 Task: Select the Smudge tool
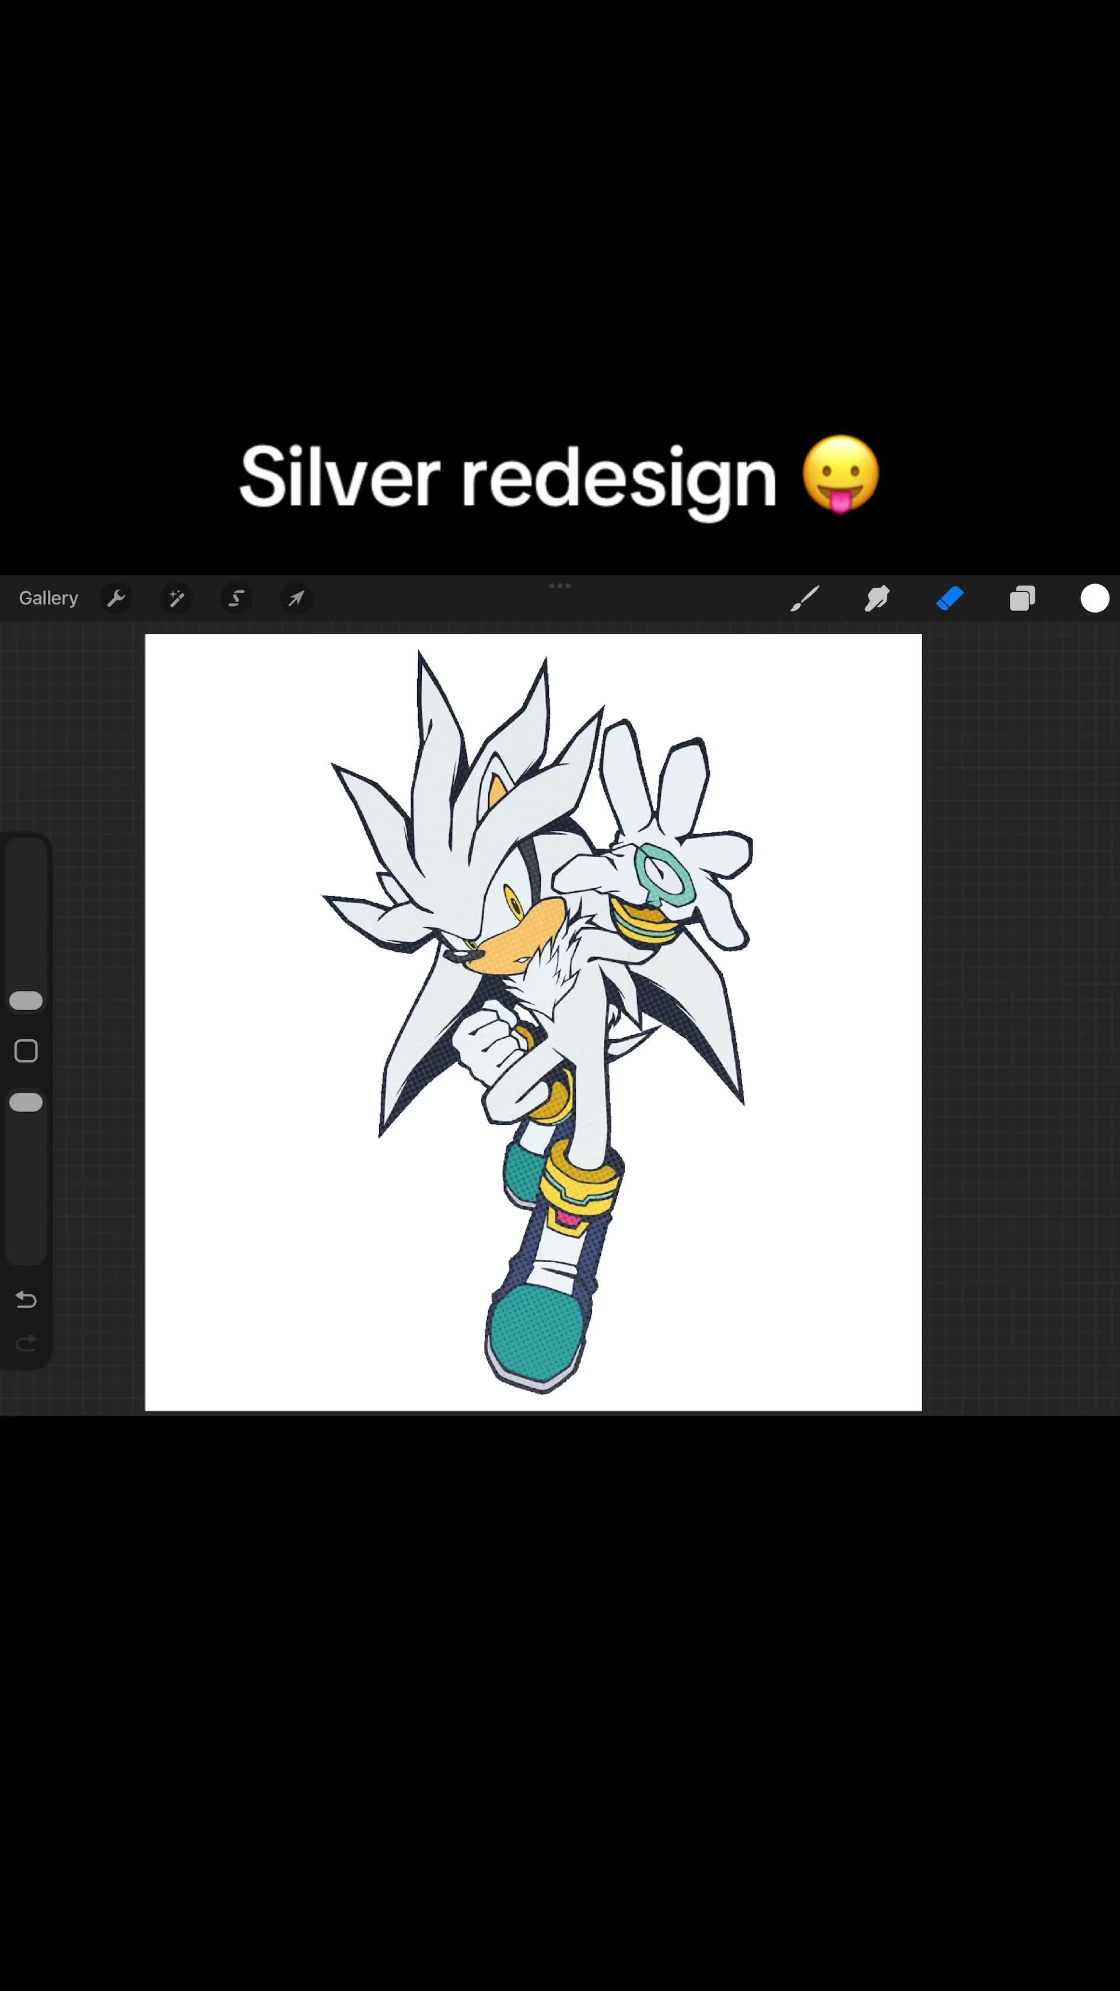click(877, 598)
